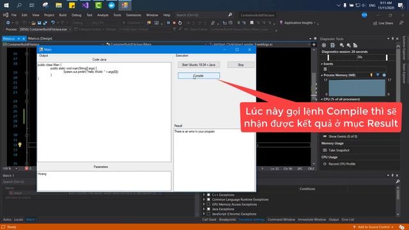This screenshot has height=230, width=409.
Task: Click the Application Insights icon
Action: [x=281, y=23]
